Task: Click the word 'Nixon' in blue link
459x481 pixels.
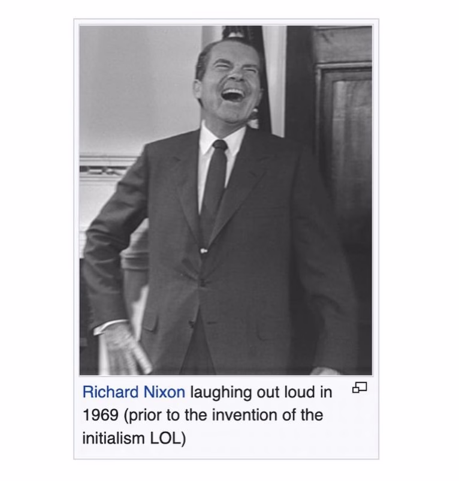Action: click(164, 392)
